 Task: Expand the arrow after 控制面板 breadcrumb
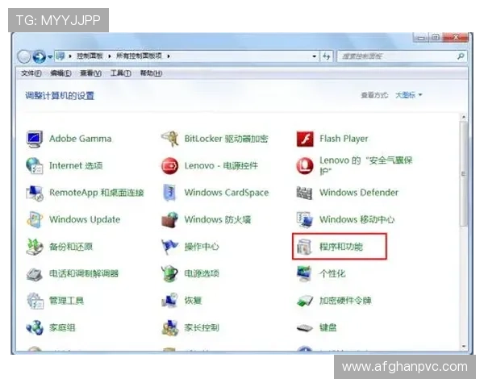[109, 56]
